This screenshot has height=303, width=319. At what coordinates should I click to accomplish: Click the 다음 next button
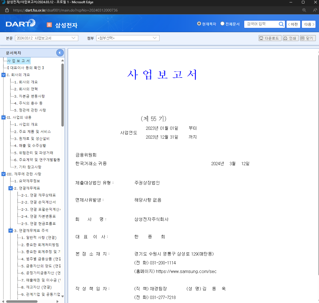click(x=309, y=24)
